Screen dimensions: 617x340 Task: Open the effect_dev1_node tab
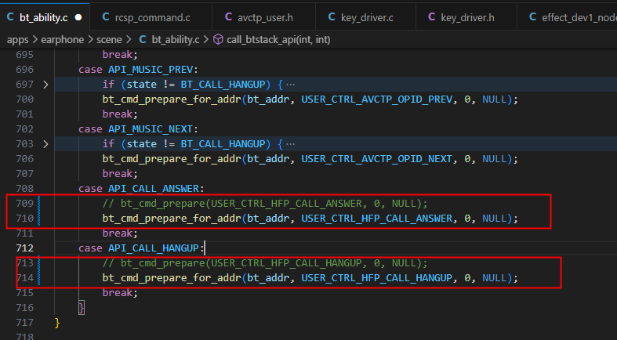[x=567, y=17]
